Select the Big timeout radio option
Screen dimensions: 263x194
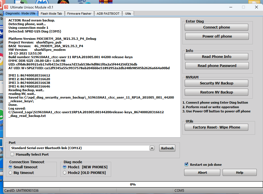click(x=10, y=173)
